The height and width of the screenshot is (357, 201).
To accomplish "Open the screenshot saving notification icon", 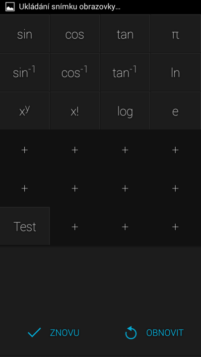I will [x=10, y=7].
